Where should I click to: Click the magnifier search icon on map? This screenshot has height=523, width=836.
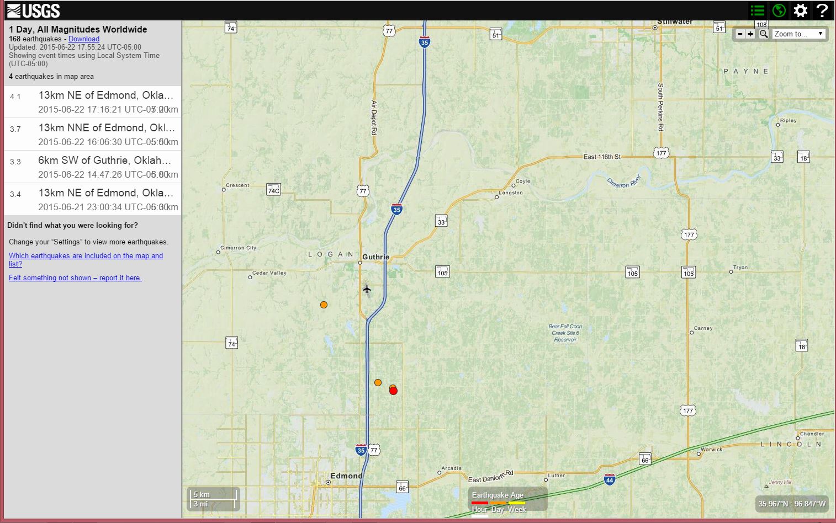[x=764, y=34]
